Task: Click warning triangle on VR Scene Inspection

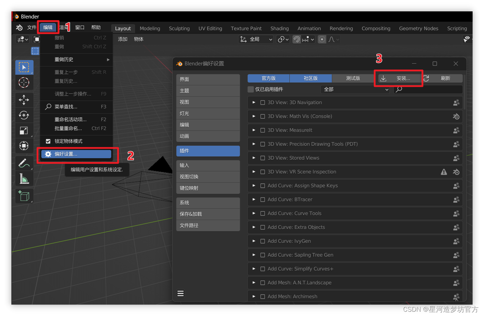Action: [x=444, y=172]
